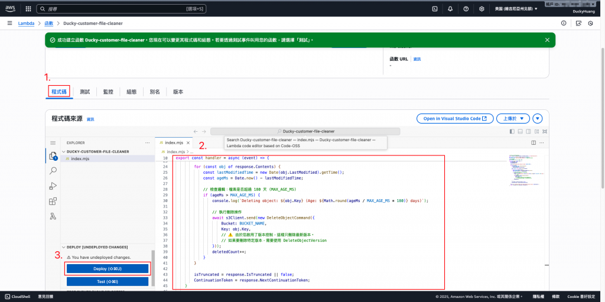Go to the Lambda breadcrumb link
The image size is (605, 302).
pos(26,23)
